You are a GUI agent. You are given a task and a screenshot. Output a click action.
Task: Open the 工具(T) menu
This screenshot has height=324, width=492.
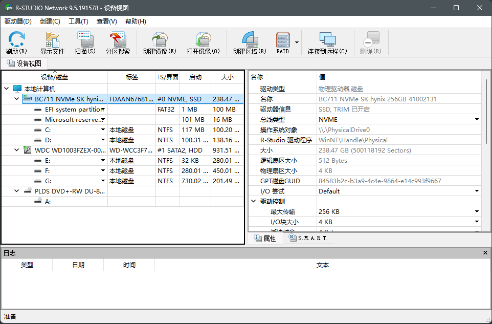coord(78,21)
